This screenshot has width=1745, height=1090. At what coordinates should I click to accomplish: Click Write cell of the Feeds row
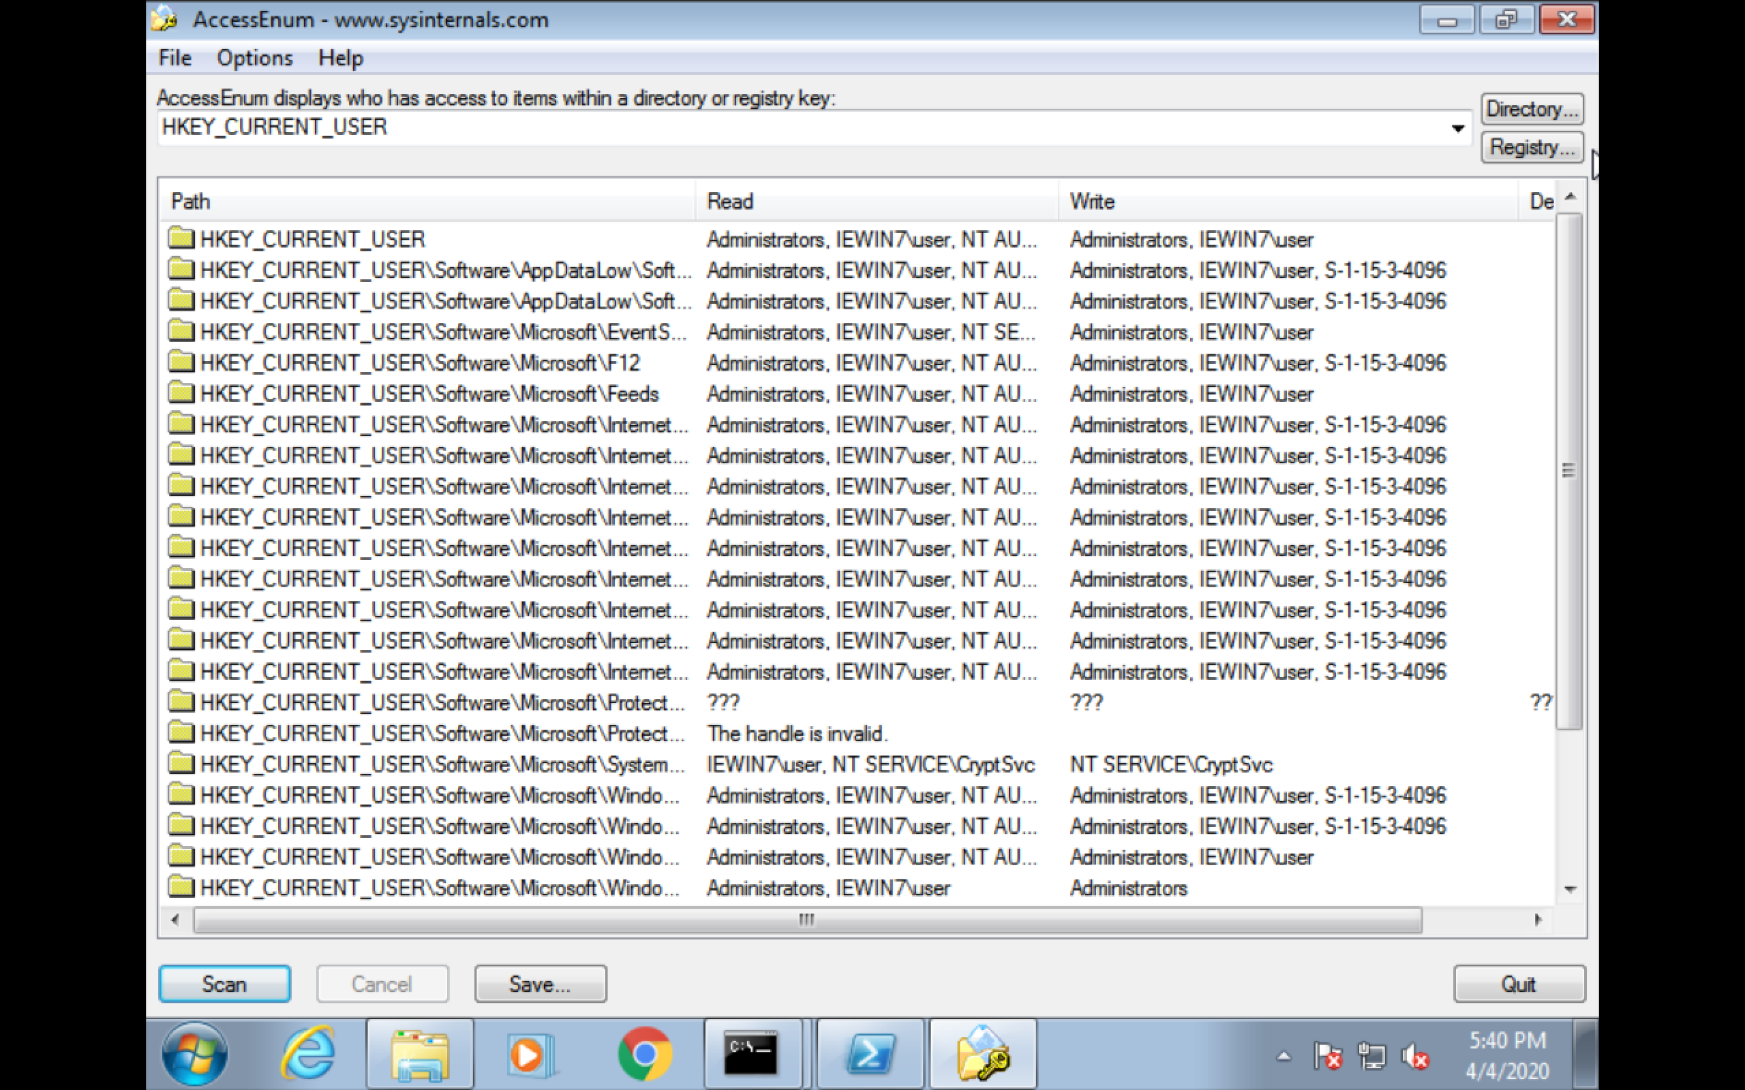click(1192, 394)
